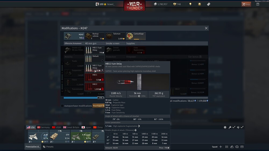Switch to Germany nation tab
This screenshot has height=151, width=269.
click(x=43, y=127)
